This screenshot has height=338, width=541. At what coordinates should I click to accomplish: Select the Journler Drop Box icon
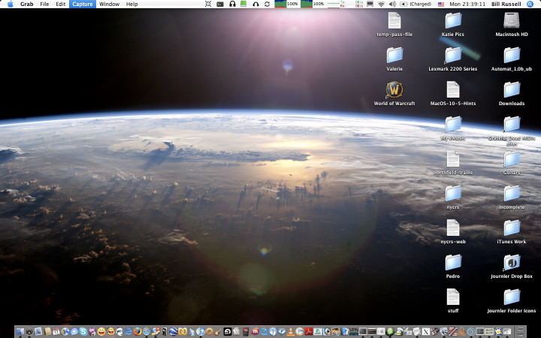click(512, 263)
